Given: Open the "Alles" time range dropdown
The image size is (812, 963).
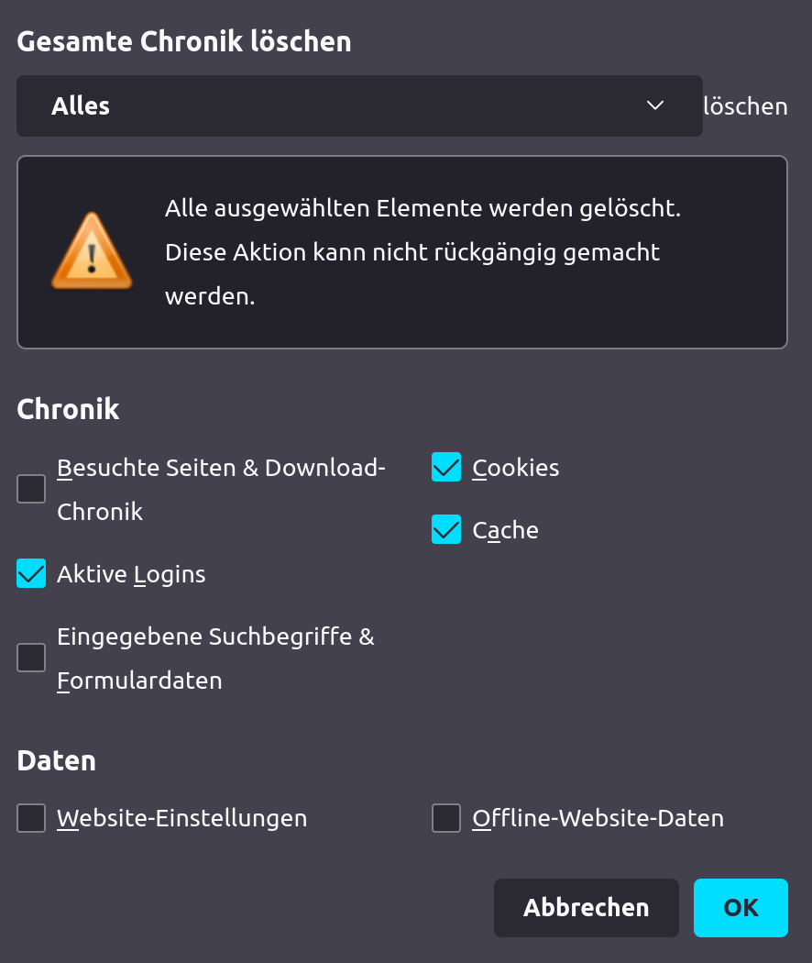Looking at the screenshot, I should click(359, 106).
